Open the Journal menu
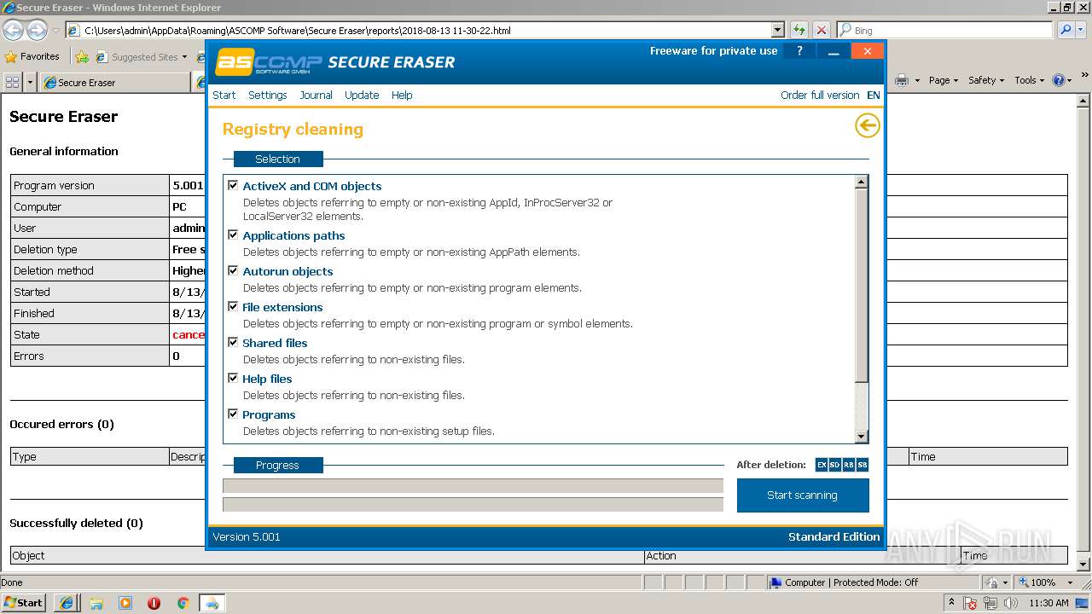This screenshot has width=1092, height=614. click(x=316, y=95)
